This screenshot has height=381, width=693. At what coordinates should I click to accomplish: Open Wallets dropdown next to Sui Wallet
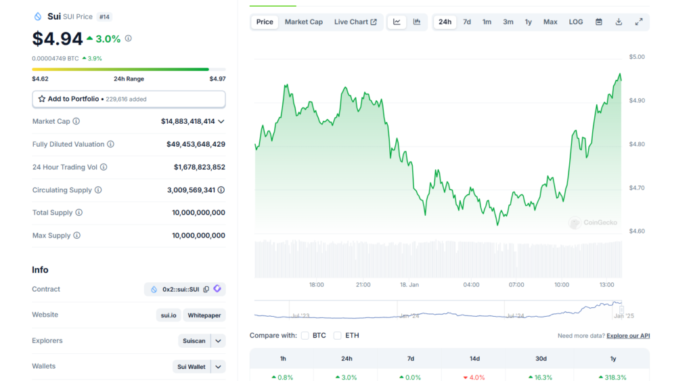[218, 367]
